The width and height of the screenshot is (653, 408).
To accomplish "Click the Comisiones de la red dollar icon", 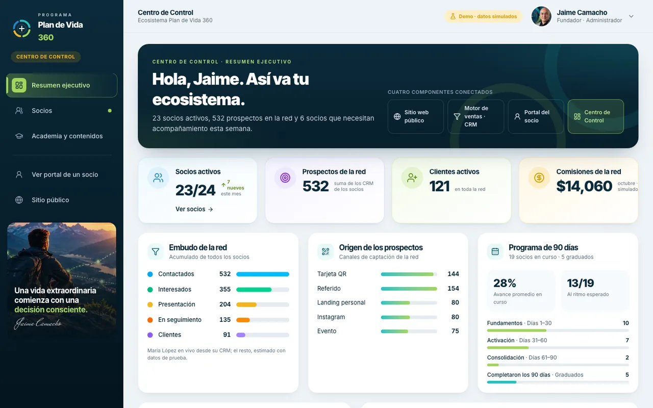I will (x=539, y=178).
